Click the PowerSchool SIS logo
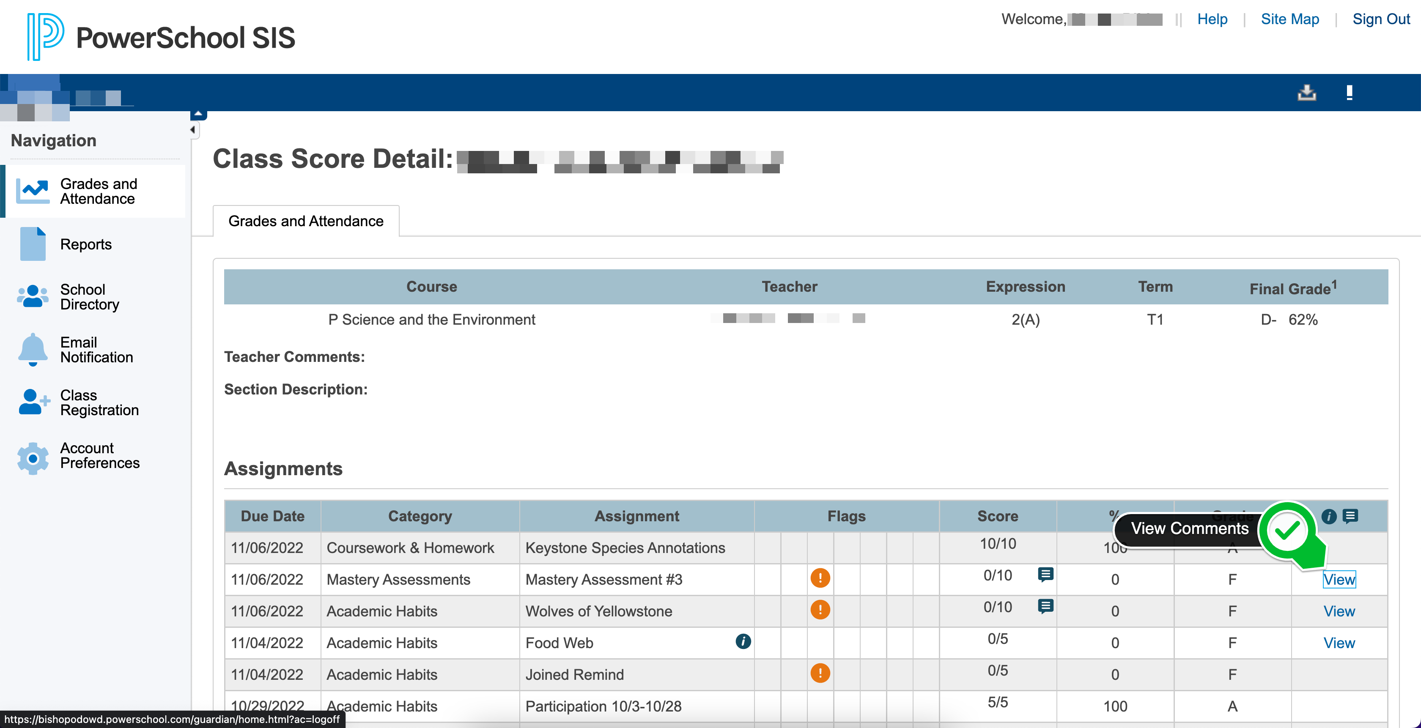Screen dimensions: 1421x728 161,37
